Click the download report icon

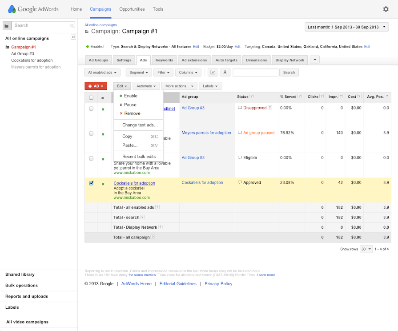coord(226,72)
